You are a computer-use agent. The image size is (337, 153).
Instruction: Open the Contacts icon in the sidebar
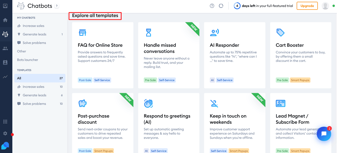pos(5,63)
